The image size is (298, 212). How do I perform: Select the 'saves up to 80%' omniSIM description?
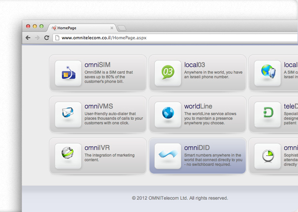109,77
